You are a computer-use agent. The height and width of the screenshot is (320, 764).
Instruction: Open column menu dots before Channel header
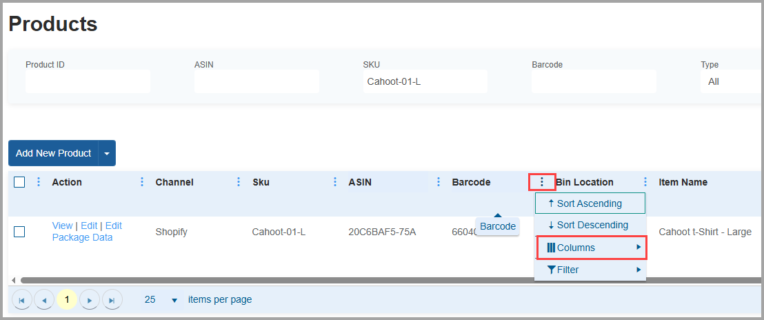tap(142, 182)
